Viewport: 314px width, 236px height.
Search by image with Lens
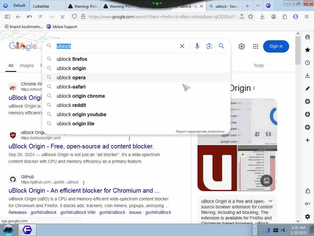209,46
